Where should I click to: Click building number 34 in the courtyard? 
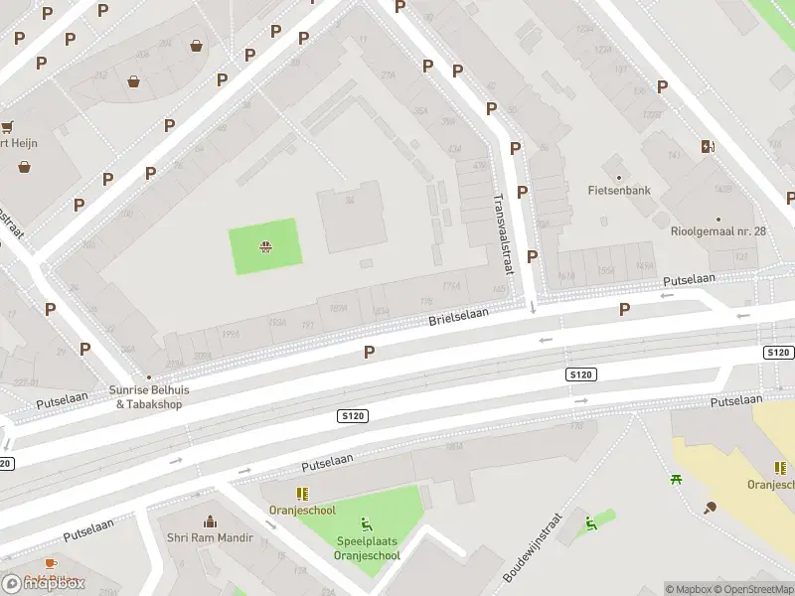350,201
